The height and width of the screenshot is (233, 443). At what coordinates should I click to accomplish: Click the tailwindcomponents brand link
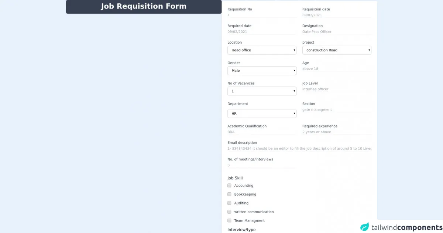[405, 227]
